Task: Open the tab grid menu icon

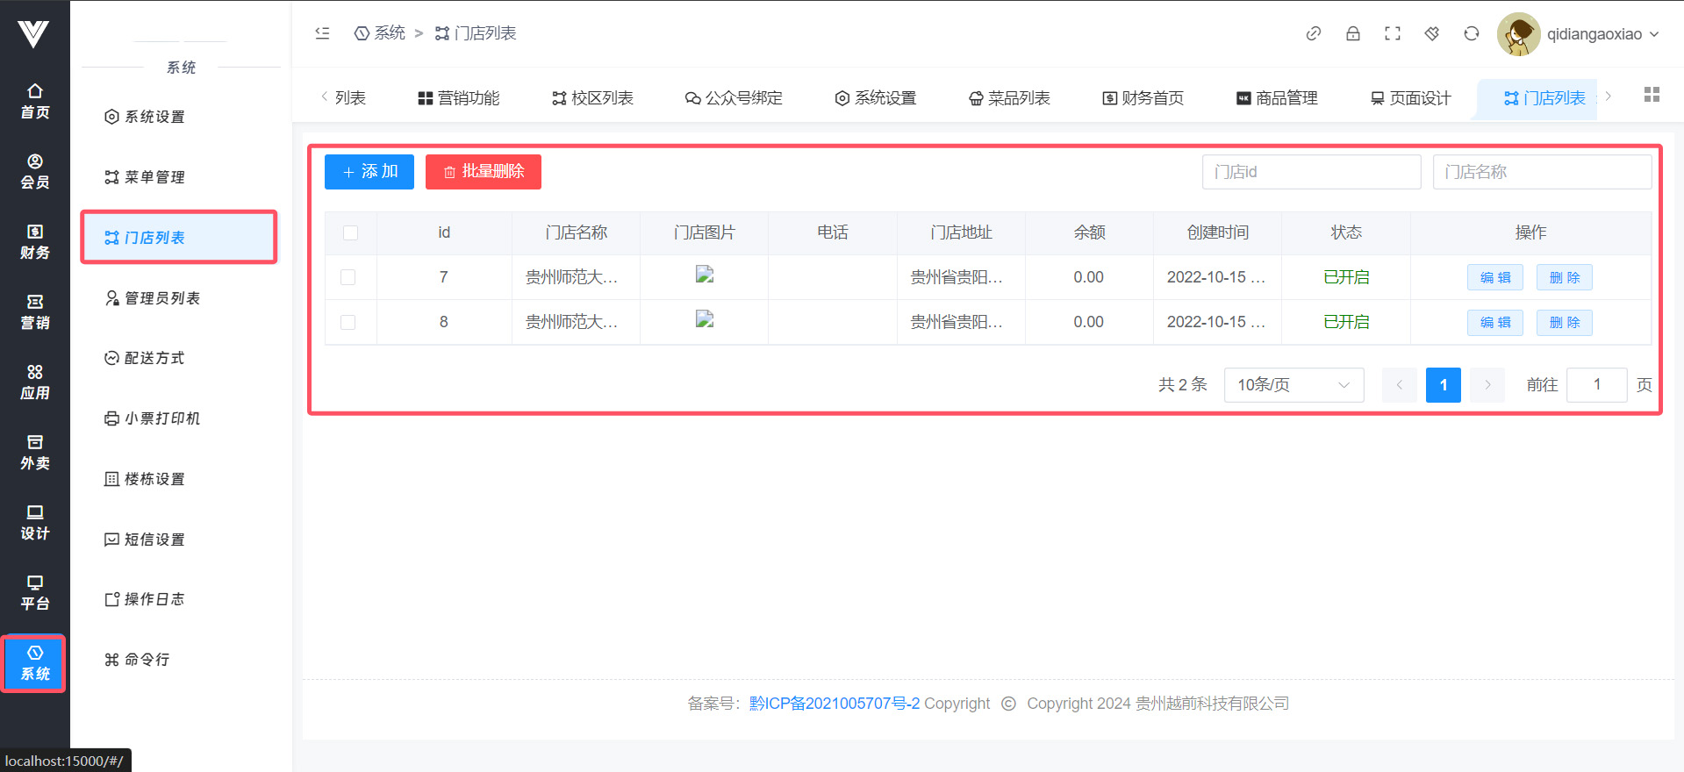Action: (1652, 95)
